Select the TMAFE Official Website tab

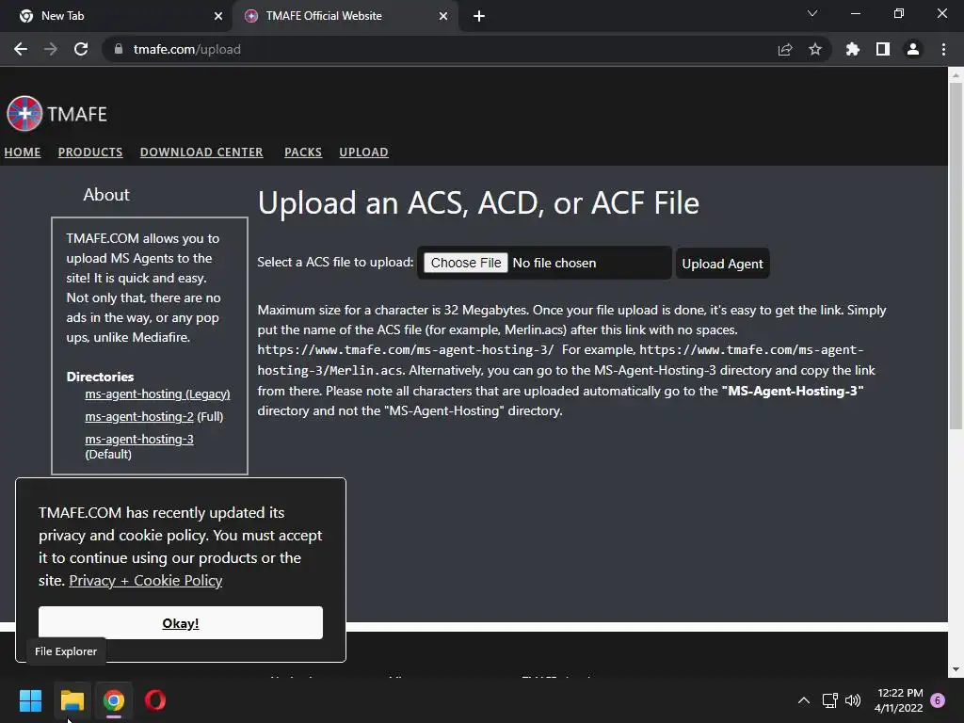tap(345, 16)
